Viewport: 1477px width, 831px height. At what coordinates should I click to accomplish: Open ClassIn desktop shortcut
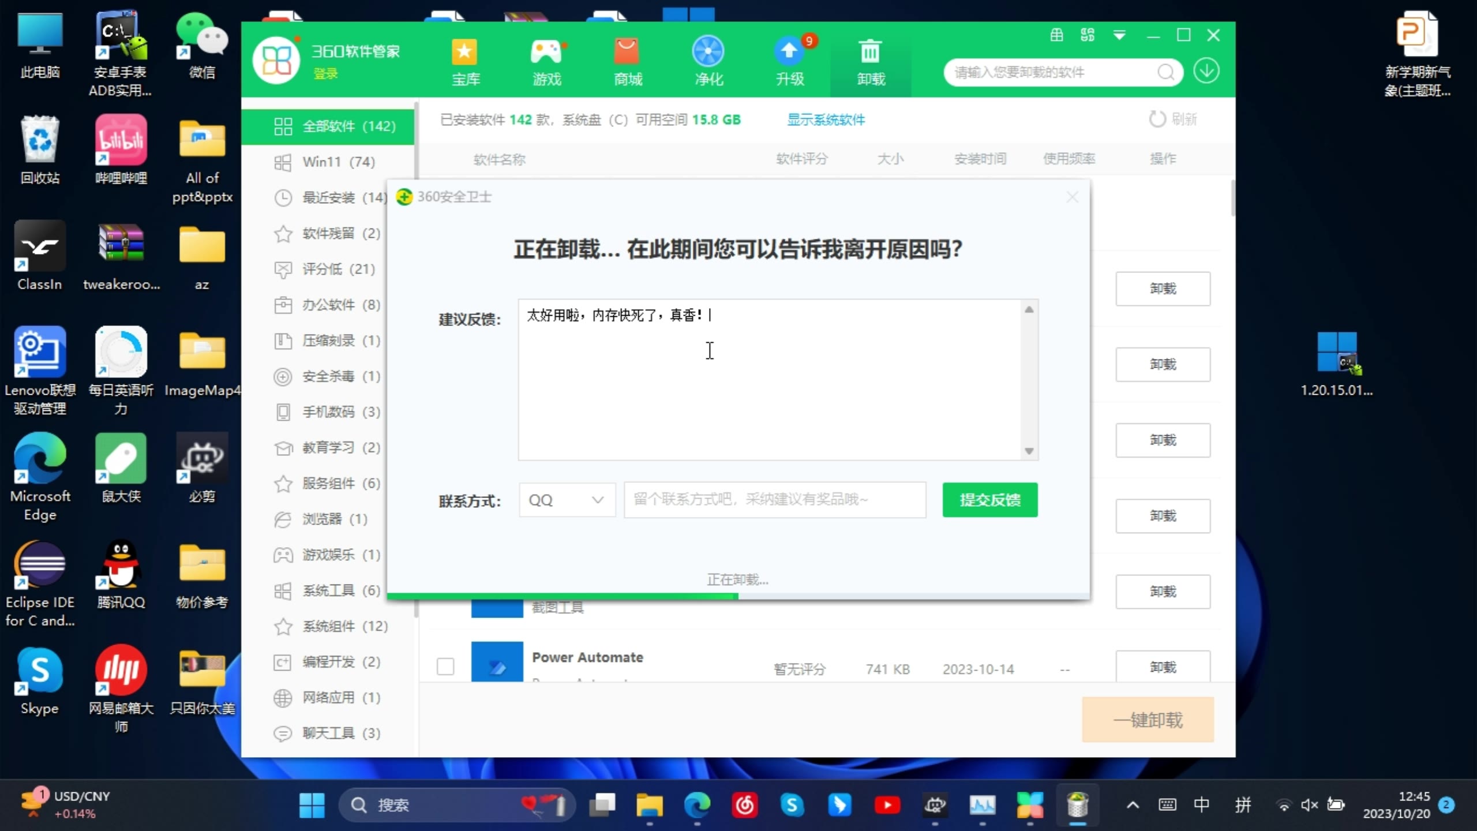(40, 255)
